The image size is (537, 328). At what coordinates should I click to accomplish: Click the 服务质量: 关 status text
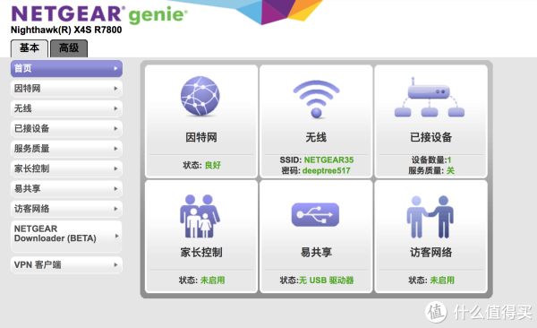[431, 170]
